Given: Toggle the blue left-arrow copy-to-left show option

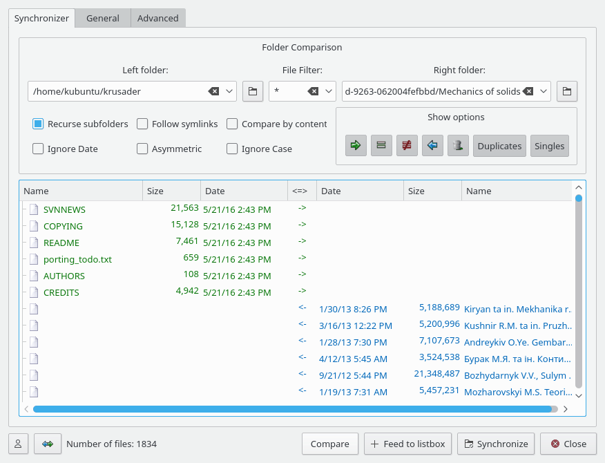Looking at the screenshot, I should coord(432,146).
